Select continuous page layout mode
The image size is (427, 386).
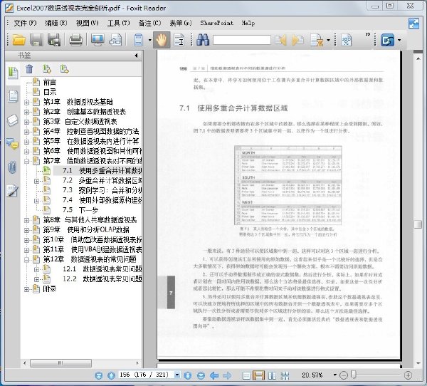point(258,375)
